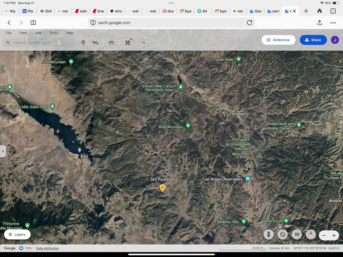Open the Tools menu
Screen dimensions: 343x257
tap(54, 33)
